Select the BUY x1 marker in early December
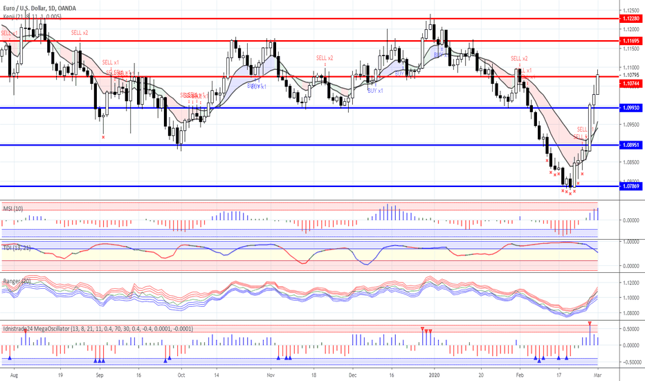The height and width of the screenshot is (381, 645). pyautogui.click(x=375, y=90)
